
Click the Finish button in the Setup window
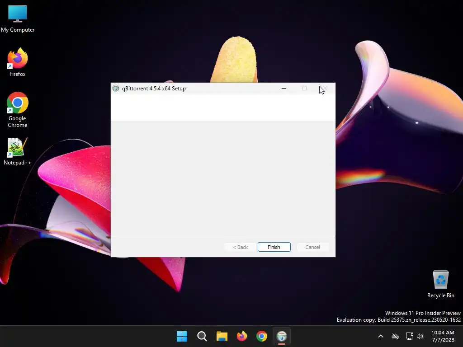(x=274, y=247)
